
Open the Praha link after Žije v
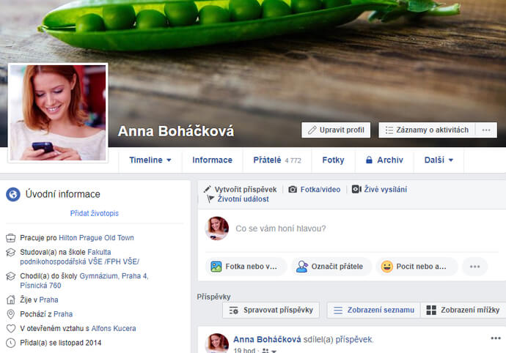48,300
